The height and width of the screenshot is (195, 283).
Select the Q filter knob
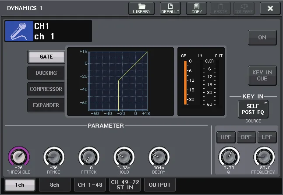pos(229,156)
